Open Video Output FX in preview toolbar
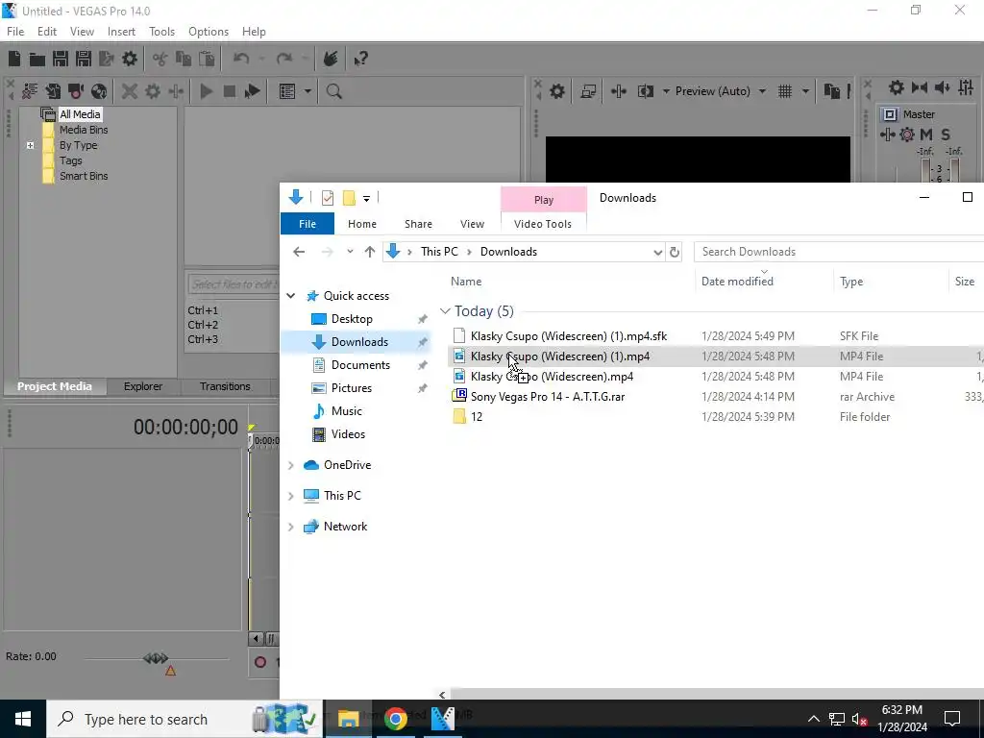The image size is (984, 738). (x=618, y=91)
